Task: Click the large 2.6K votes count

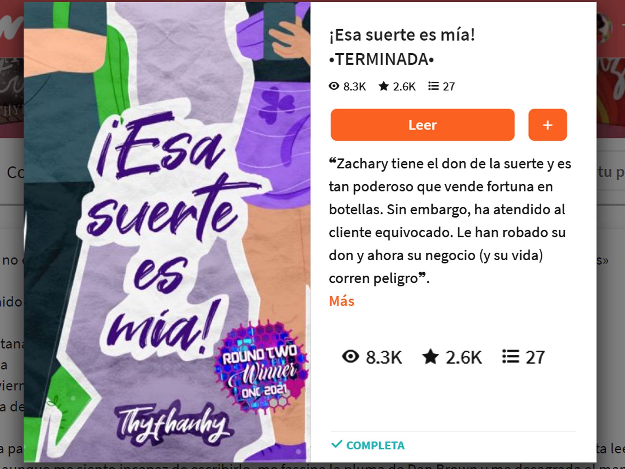Action: (x=464, y=357)
